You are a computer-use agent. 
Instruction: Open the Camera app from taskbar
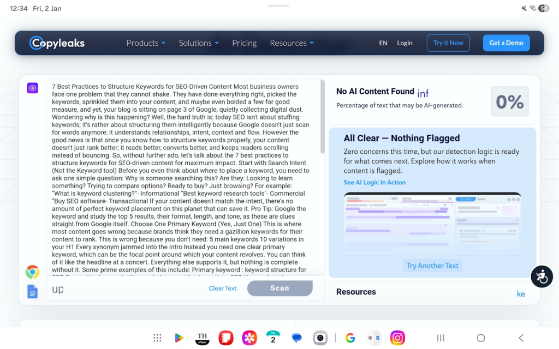pyautogui.click(x=320, y=338)
